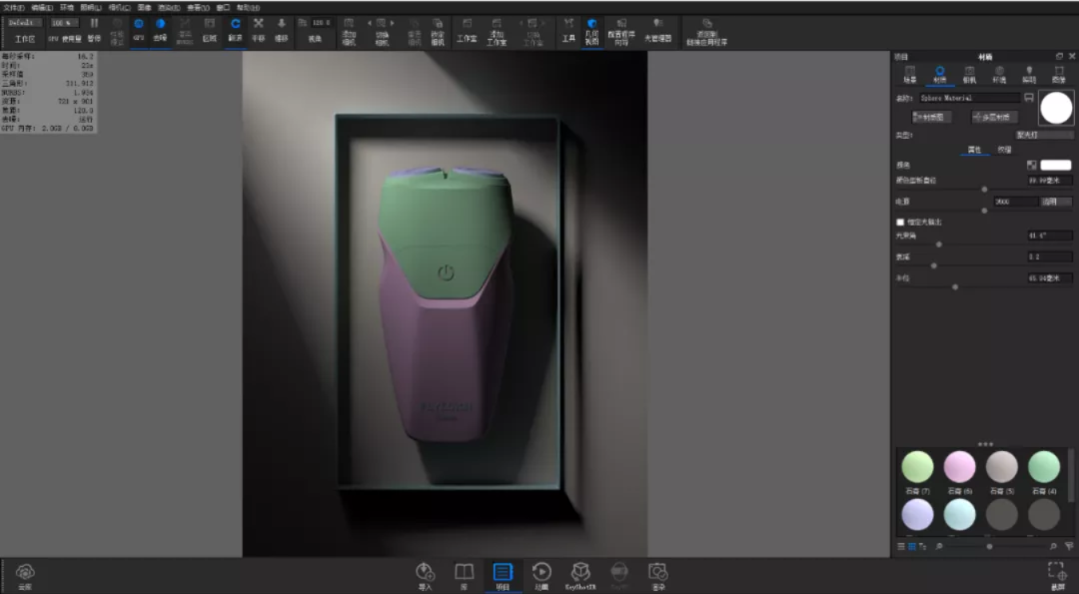Click the 多层材质 (Multi-Material) button
This screenshot has width=1079, height=594.
[x=994, y=117]
